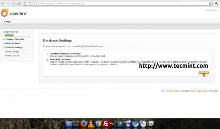220x129 pixels.
Task: Launch Firefox from the dock
Action: [x=83, y=124]
